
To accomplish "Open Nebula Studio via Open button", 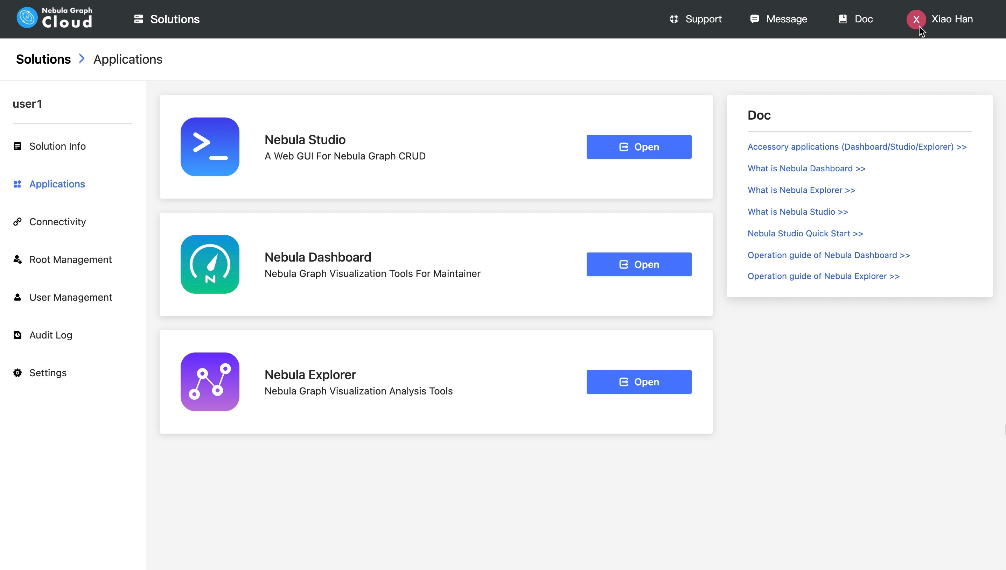I will (638, 146).
